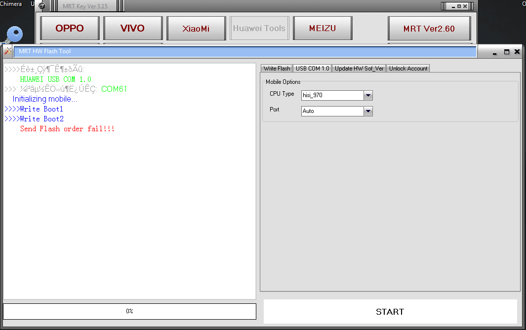The height and width of the screenshot is (330, 526).
Task: Open the Update HW Sof_Ver tab
Action: point(359,69)
